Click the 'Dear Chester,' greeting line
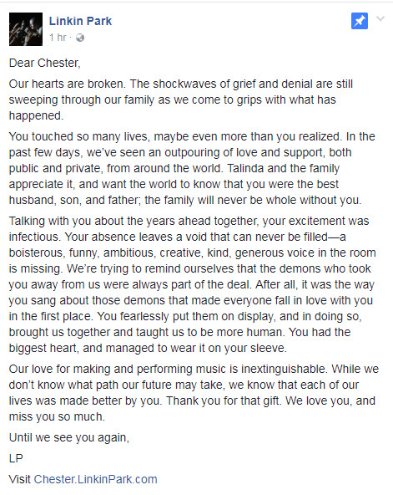This screenshot has height=495, width=393. coord(45,63)
